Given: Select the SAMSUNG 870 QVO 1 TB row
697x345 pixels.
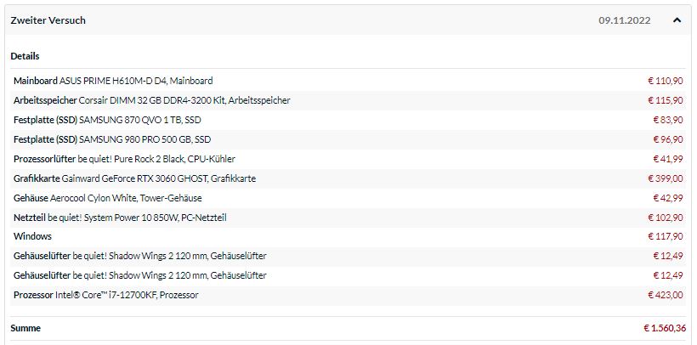Looking at the screenshot, I should click(348, 120).
